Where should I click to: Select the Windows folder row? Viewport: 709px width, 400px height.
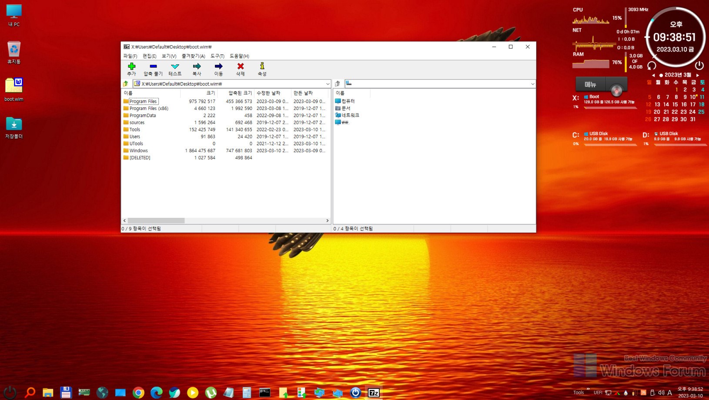(225, 150)
